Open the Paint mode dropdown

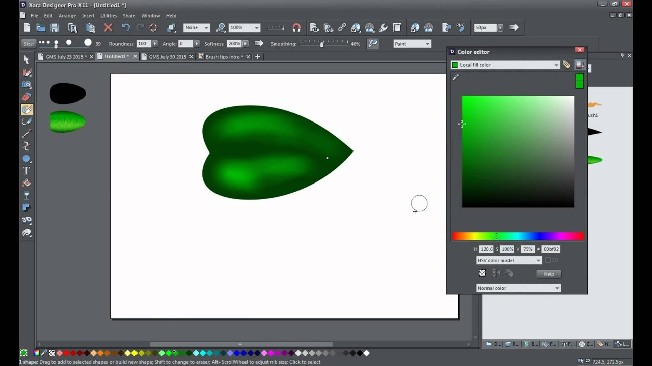click(413, 44)
